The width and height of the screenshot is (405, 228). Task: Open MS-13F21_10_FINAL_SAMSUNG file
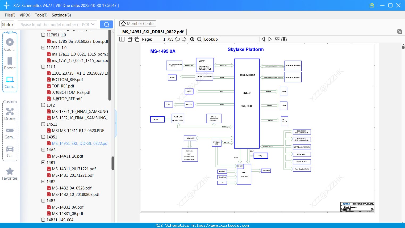(80, 111)
